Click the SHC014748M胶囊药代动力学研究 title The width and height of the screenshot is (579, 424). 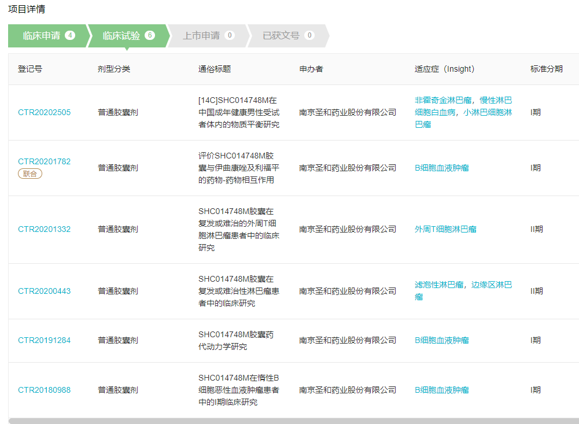(x=236, y=340)
